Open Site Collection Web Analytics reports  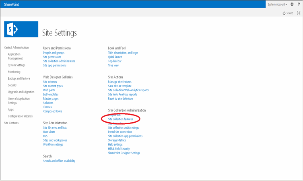click(128, 90)
